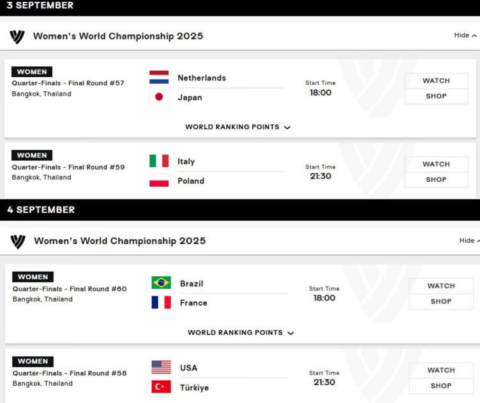Image resolution: width=480 pixels, height=403 pixels.
Task: Click the Brazil flag icon
Action: pyautogui.click(x=161, y=283)
